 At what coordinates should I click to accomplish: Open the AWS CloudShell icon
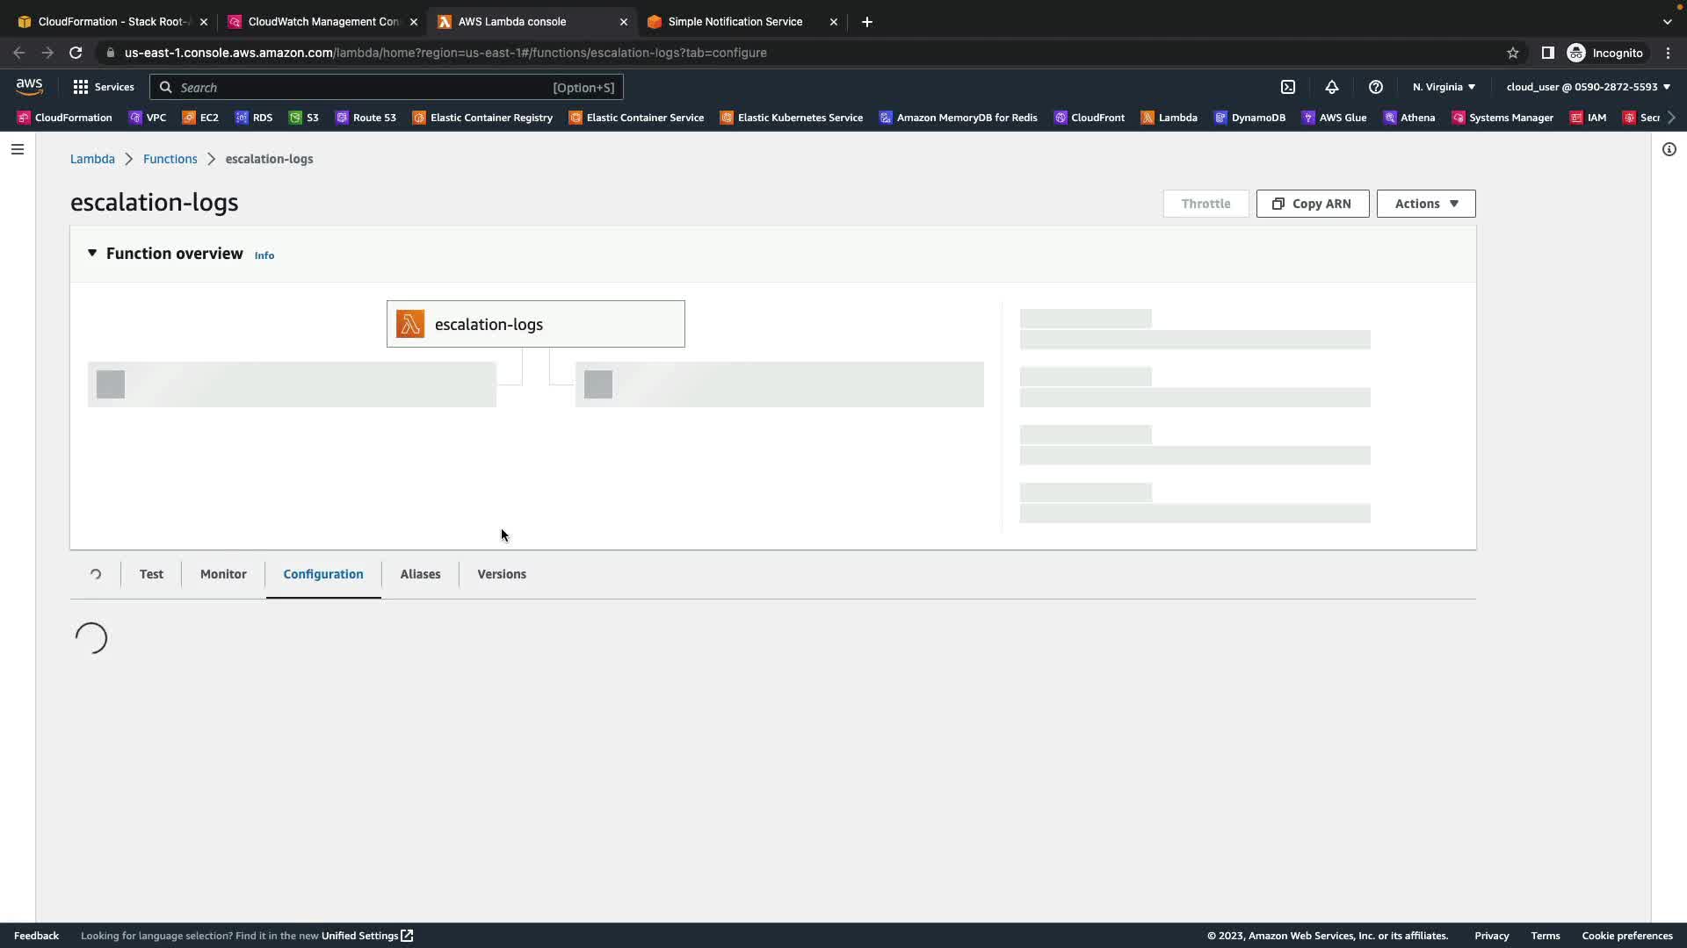tap(1287, 87)
